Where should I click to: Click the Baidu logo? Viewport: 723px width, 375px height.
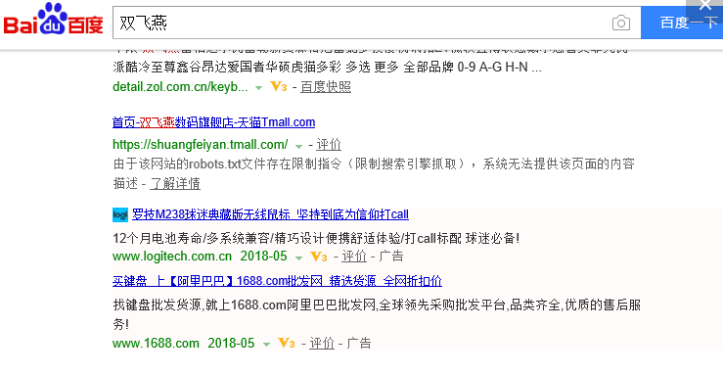click(53, 20)
